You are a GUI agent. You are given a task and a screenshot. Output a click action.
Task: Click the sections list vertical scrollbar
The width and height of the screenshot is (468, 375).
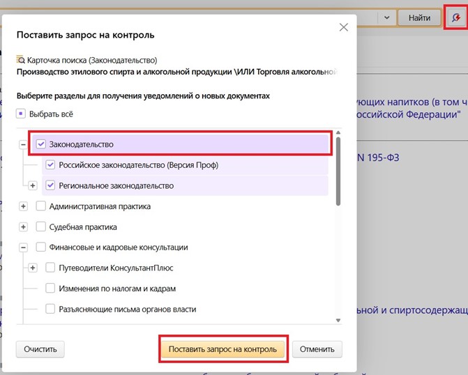pos(338,171)
